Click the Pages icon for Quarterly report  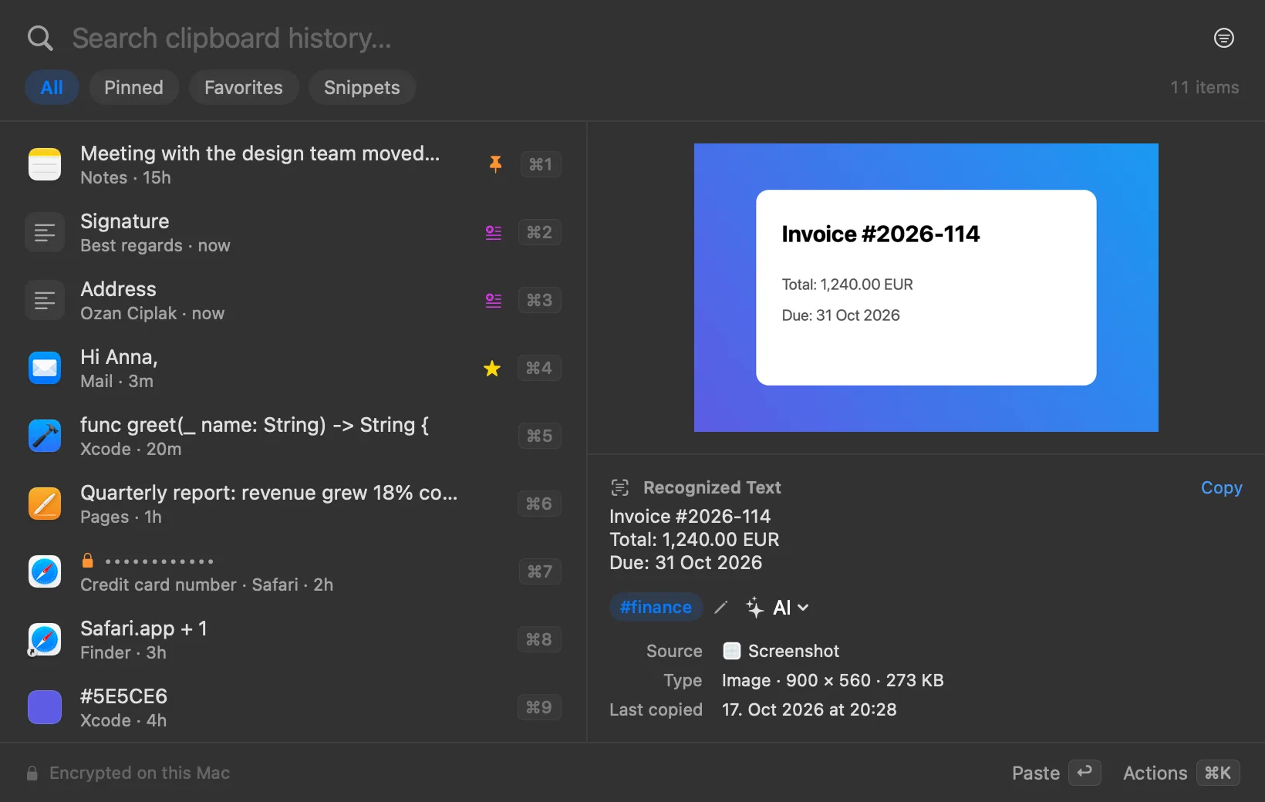(45, 504)
